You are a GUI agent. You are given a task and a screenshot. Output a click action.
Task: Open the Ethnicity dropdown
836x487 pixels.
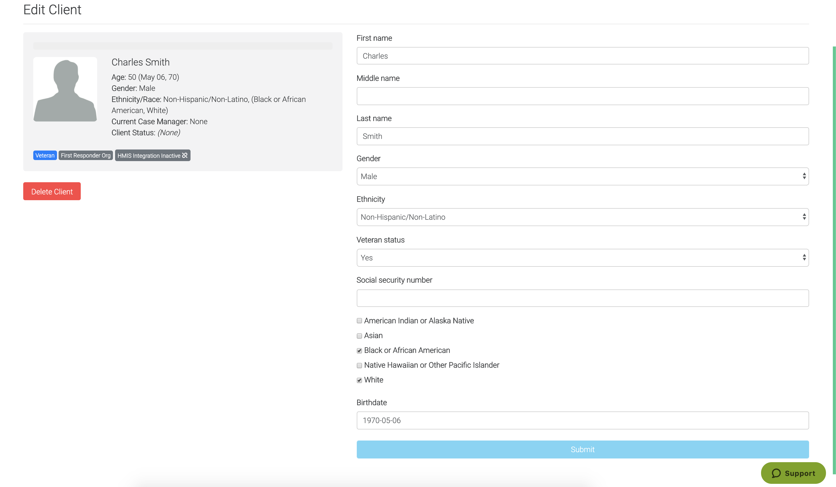(582, 217)
